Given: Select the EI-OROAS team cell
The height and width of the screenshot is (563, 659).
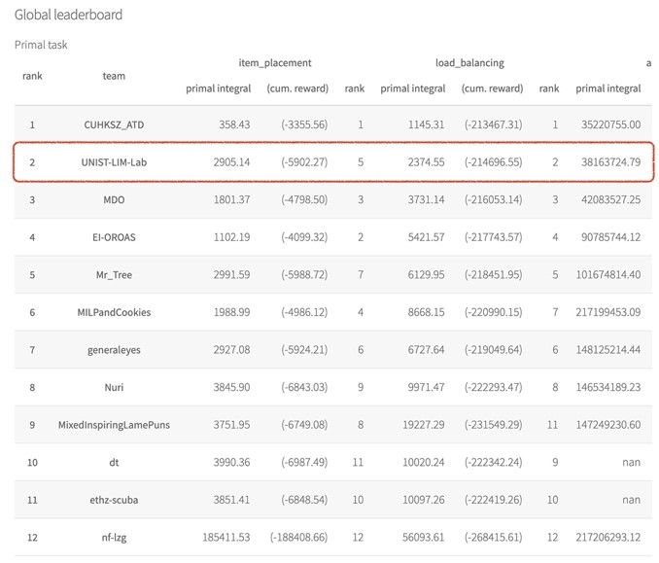Looking at the screenshot, I should click(114, 237).
